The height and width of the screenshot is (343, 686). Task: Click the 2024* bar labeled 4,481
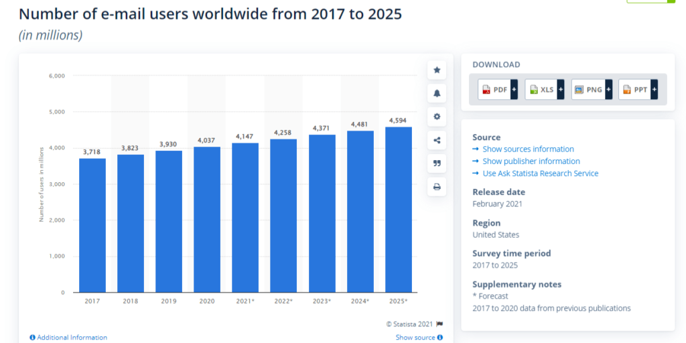point(360,211)
